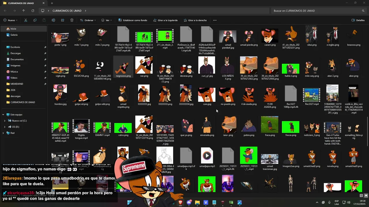
Task: Open Notepad app in taskbar
Action: click(214, 202)
